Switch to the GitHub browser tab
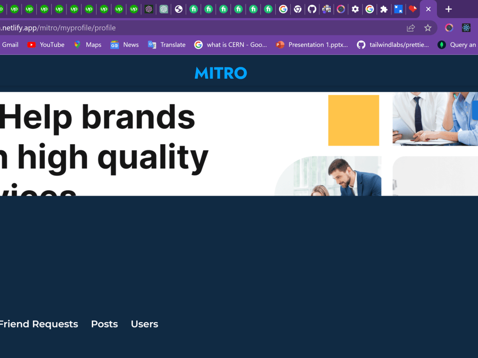Image resolution: width=478 pixels, height=358 pixels. (312, 9)
